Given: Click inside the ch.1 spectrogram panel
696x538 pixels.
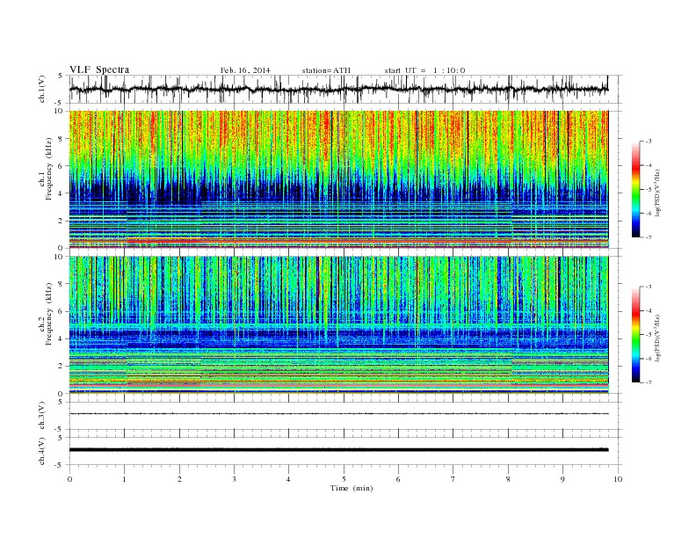Looking at the screenshot, I should 338,179.
